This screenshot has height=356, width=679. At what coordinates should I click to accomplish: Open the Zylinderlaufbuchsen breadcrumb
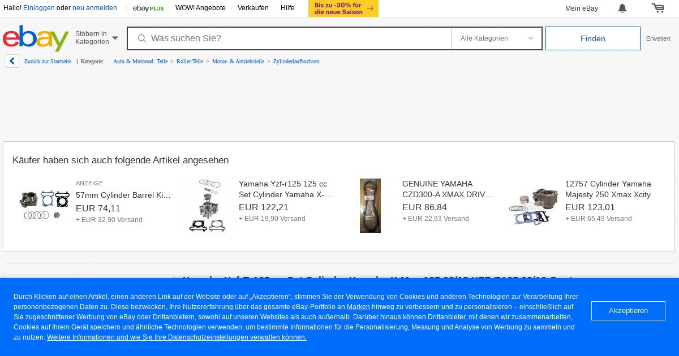(x=296, y=61)
